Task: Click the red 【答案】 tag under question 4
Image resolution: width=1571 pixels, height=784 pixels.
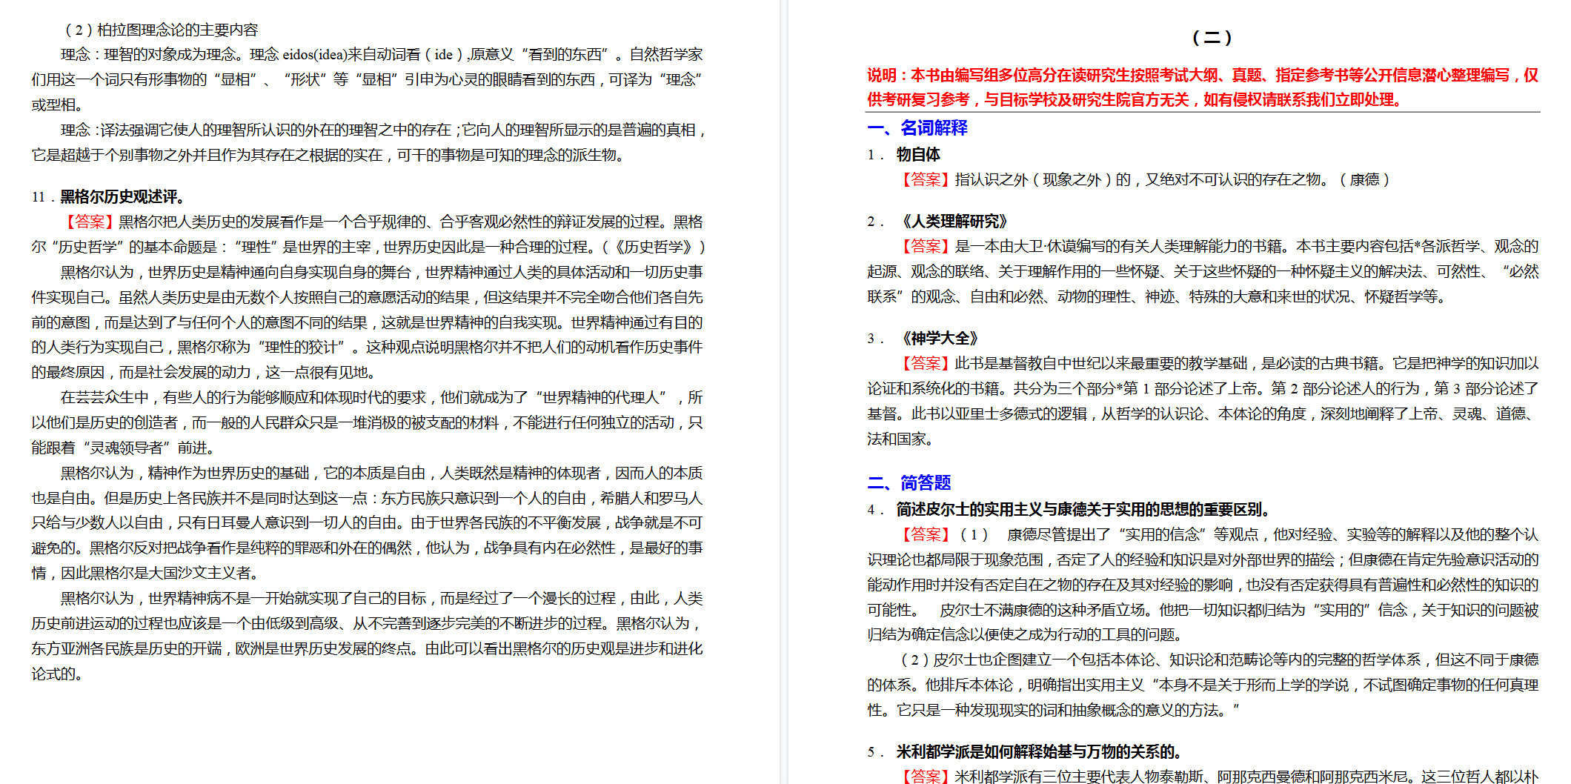Action: point(925,535)
